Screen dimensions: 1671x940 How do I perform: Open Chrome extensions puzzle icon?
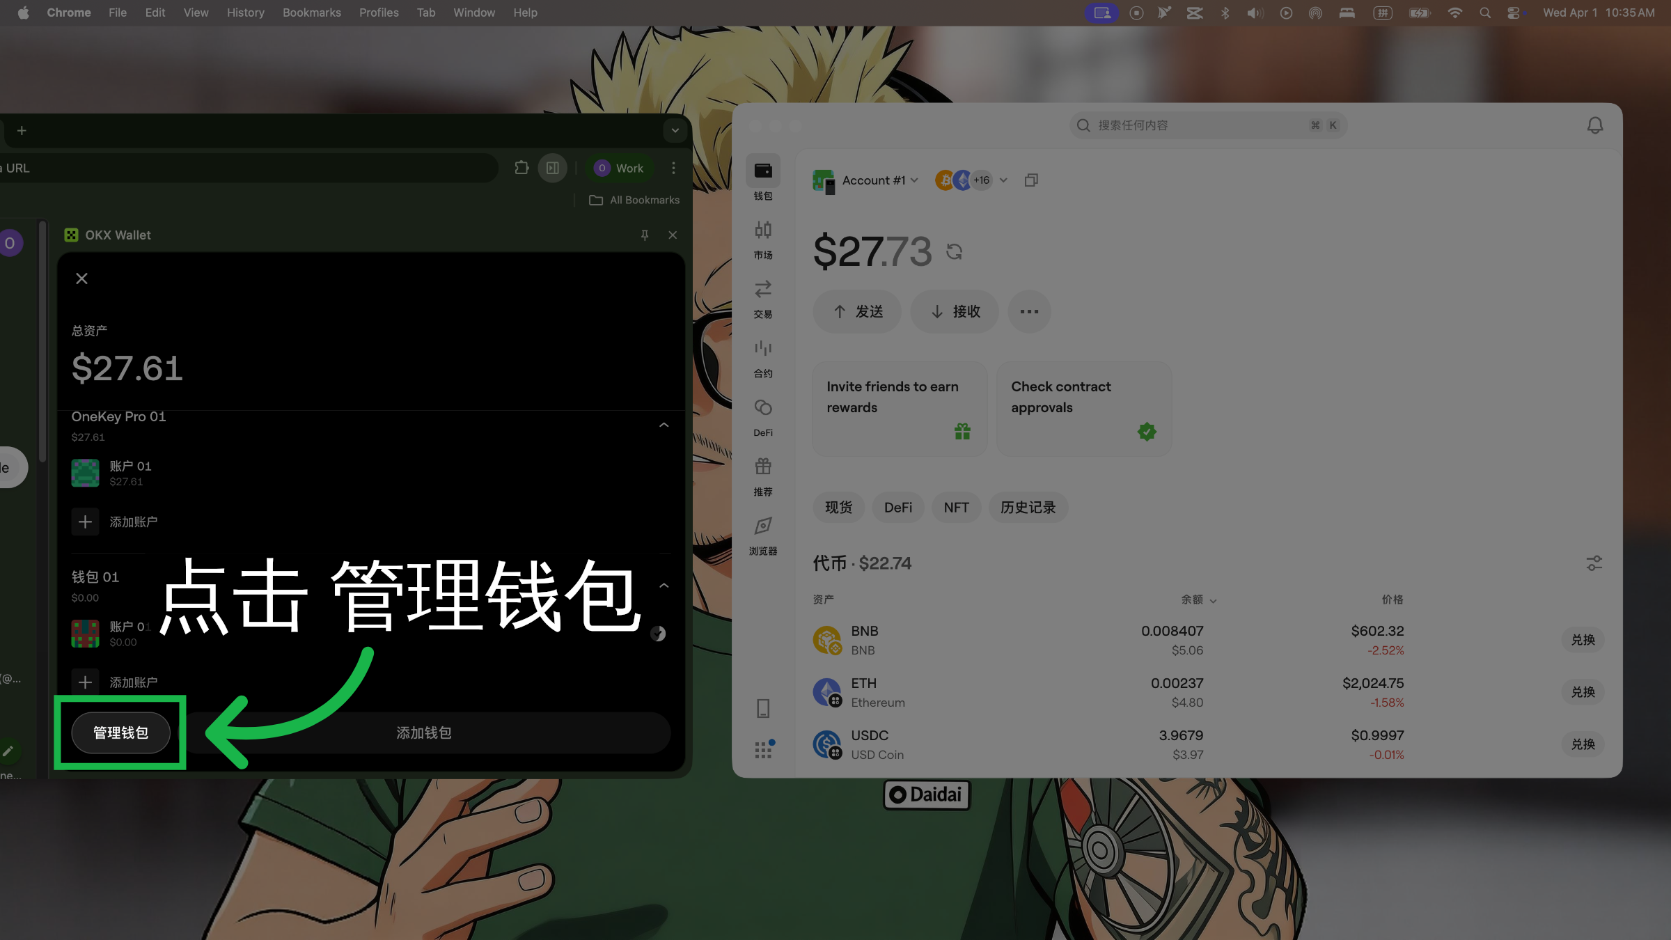pyautogui.click(x=521, y=168)
